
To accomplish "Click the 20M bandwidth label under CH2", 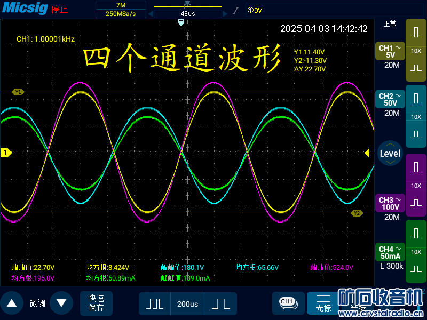I will (x=392, y=113).
